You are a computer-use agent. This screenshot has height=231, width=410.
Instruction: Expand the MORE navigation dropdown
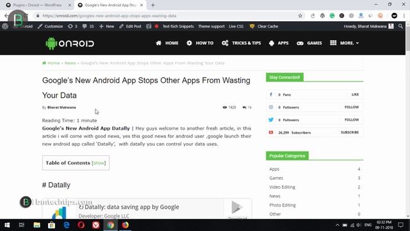point(345,43)
